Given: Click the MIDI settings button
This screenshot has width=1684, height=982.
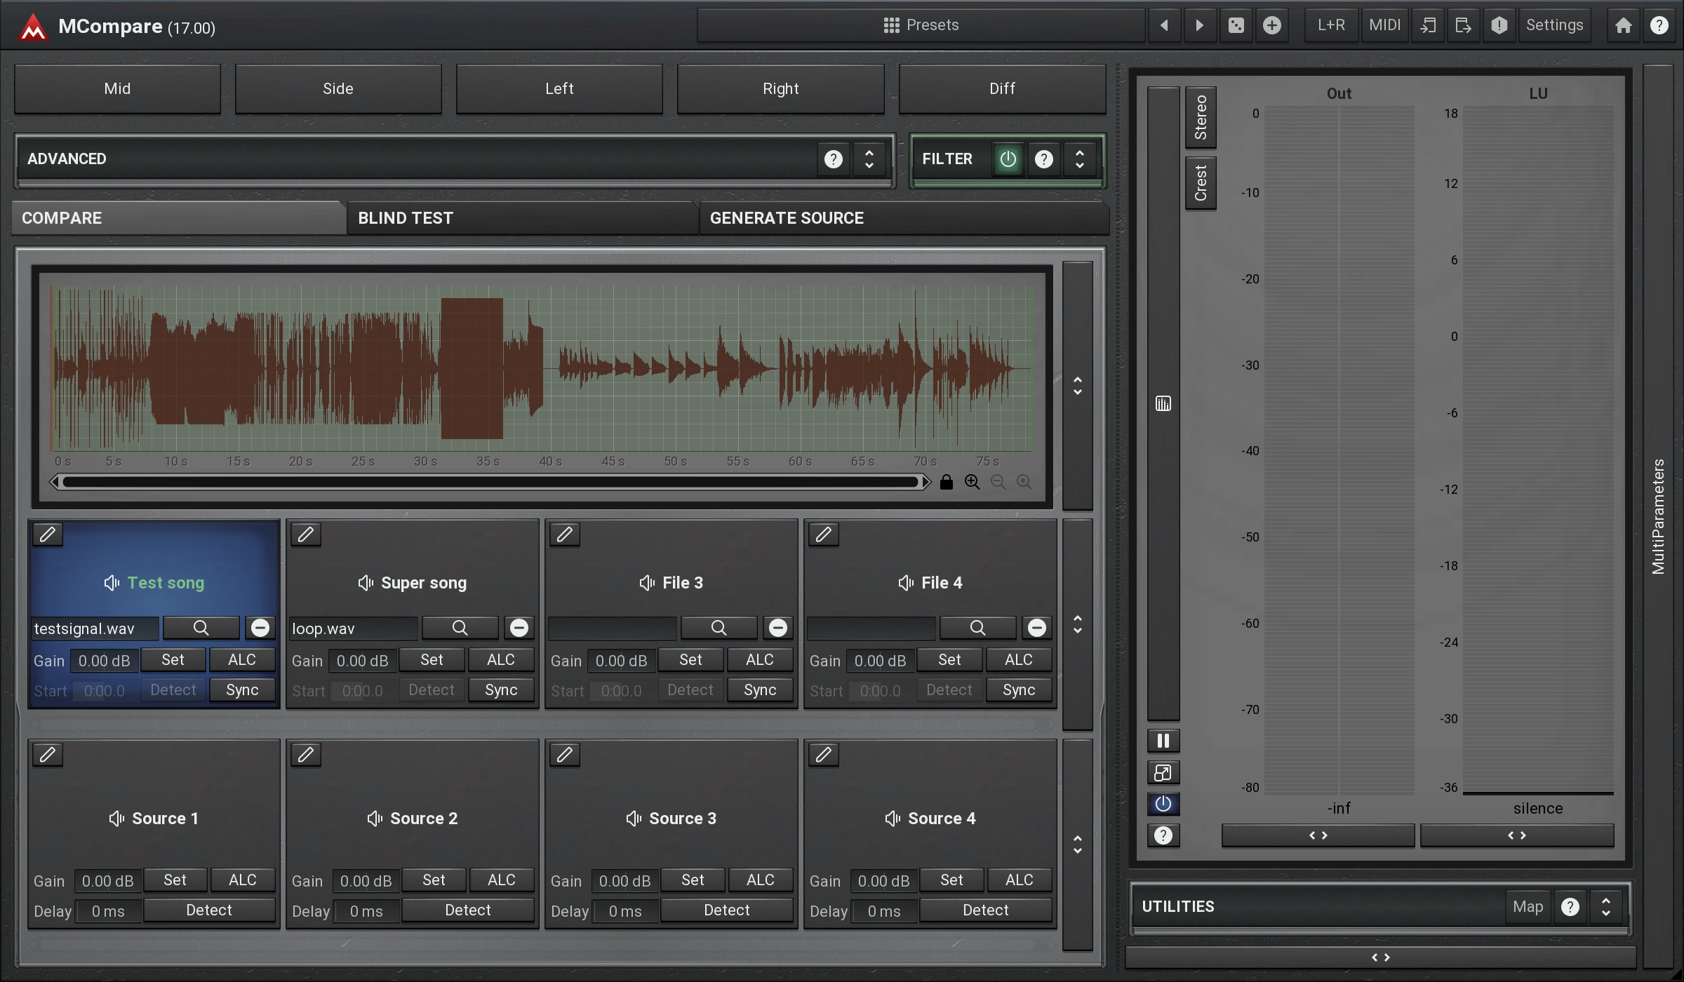Looking at the screenshot, I should (x=1384, y=26).
